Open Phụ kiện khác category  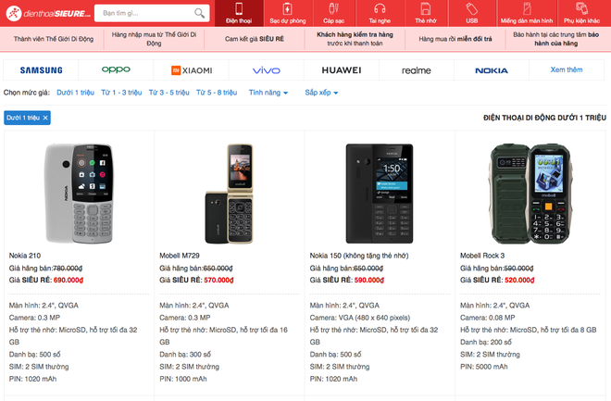(581, 13)
